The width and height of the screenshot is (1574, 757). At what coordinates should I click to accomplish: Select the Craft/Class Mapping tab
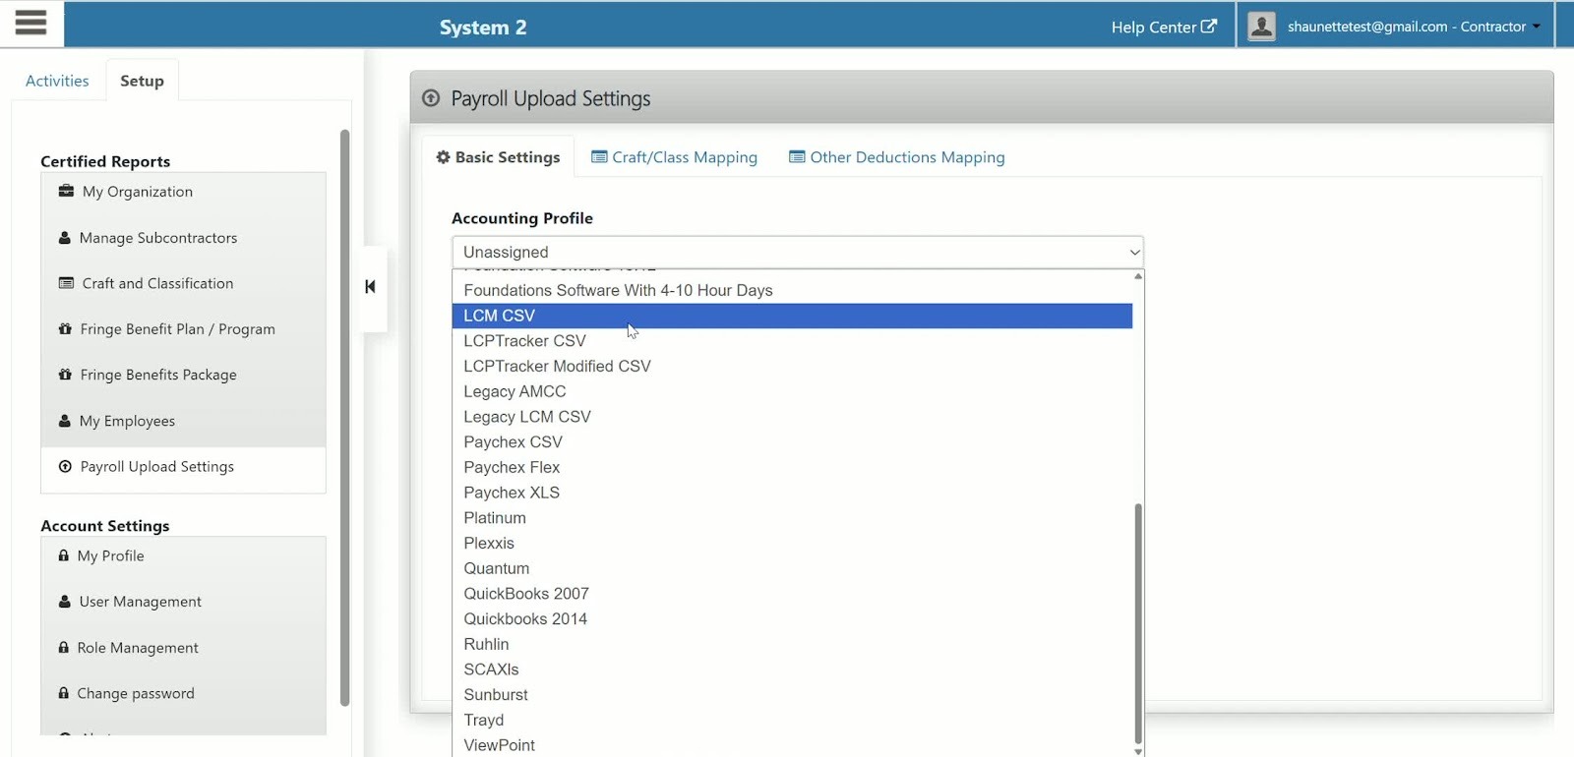tap(674, 157)
